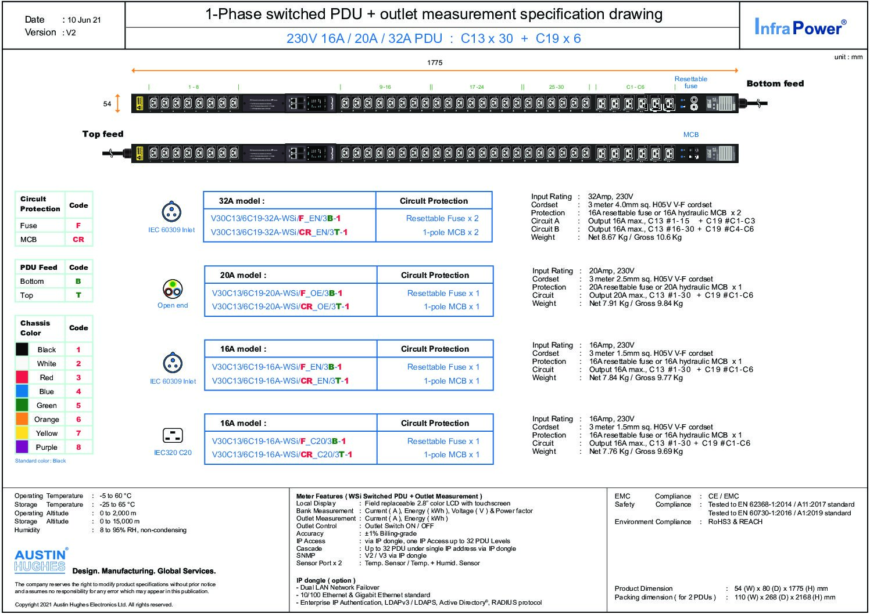Pick the Black chassis color swatch
Viewport: 870px width, 614px height.
tap(22, 349)
